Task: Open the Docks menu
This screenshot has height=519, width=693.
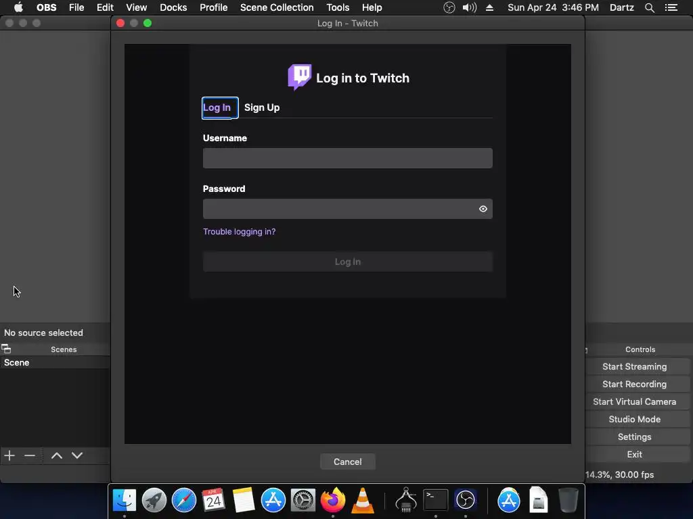Action: tap(173, 7)
